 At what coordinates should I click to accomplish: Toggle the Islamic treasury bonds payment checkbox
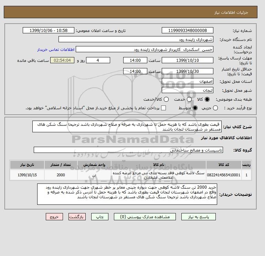click(163, 108)
